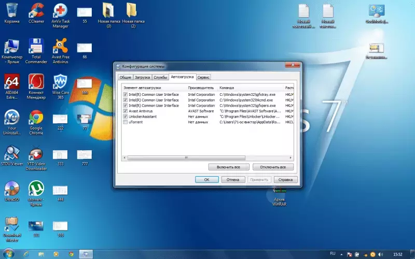Screen dimensions: 415x259
Task: Open help via Справка button
Action: [x=286, y=179]
